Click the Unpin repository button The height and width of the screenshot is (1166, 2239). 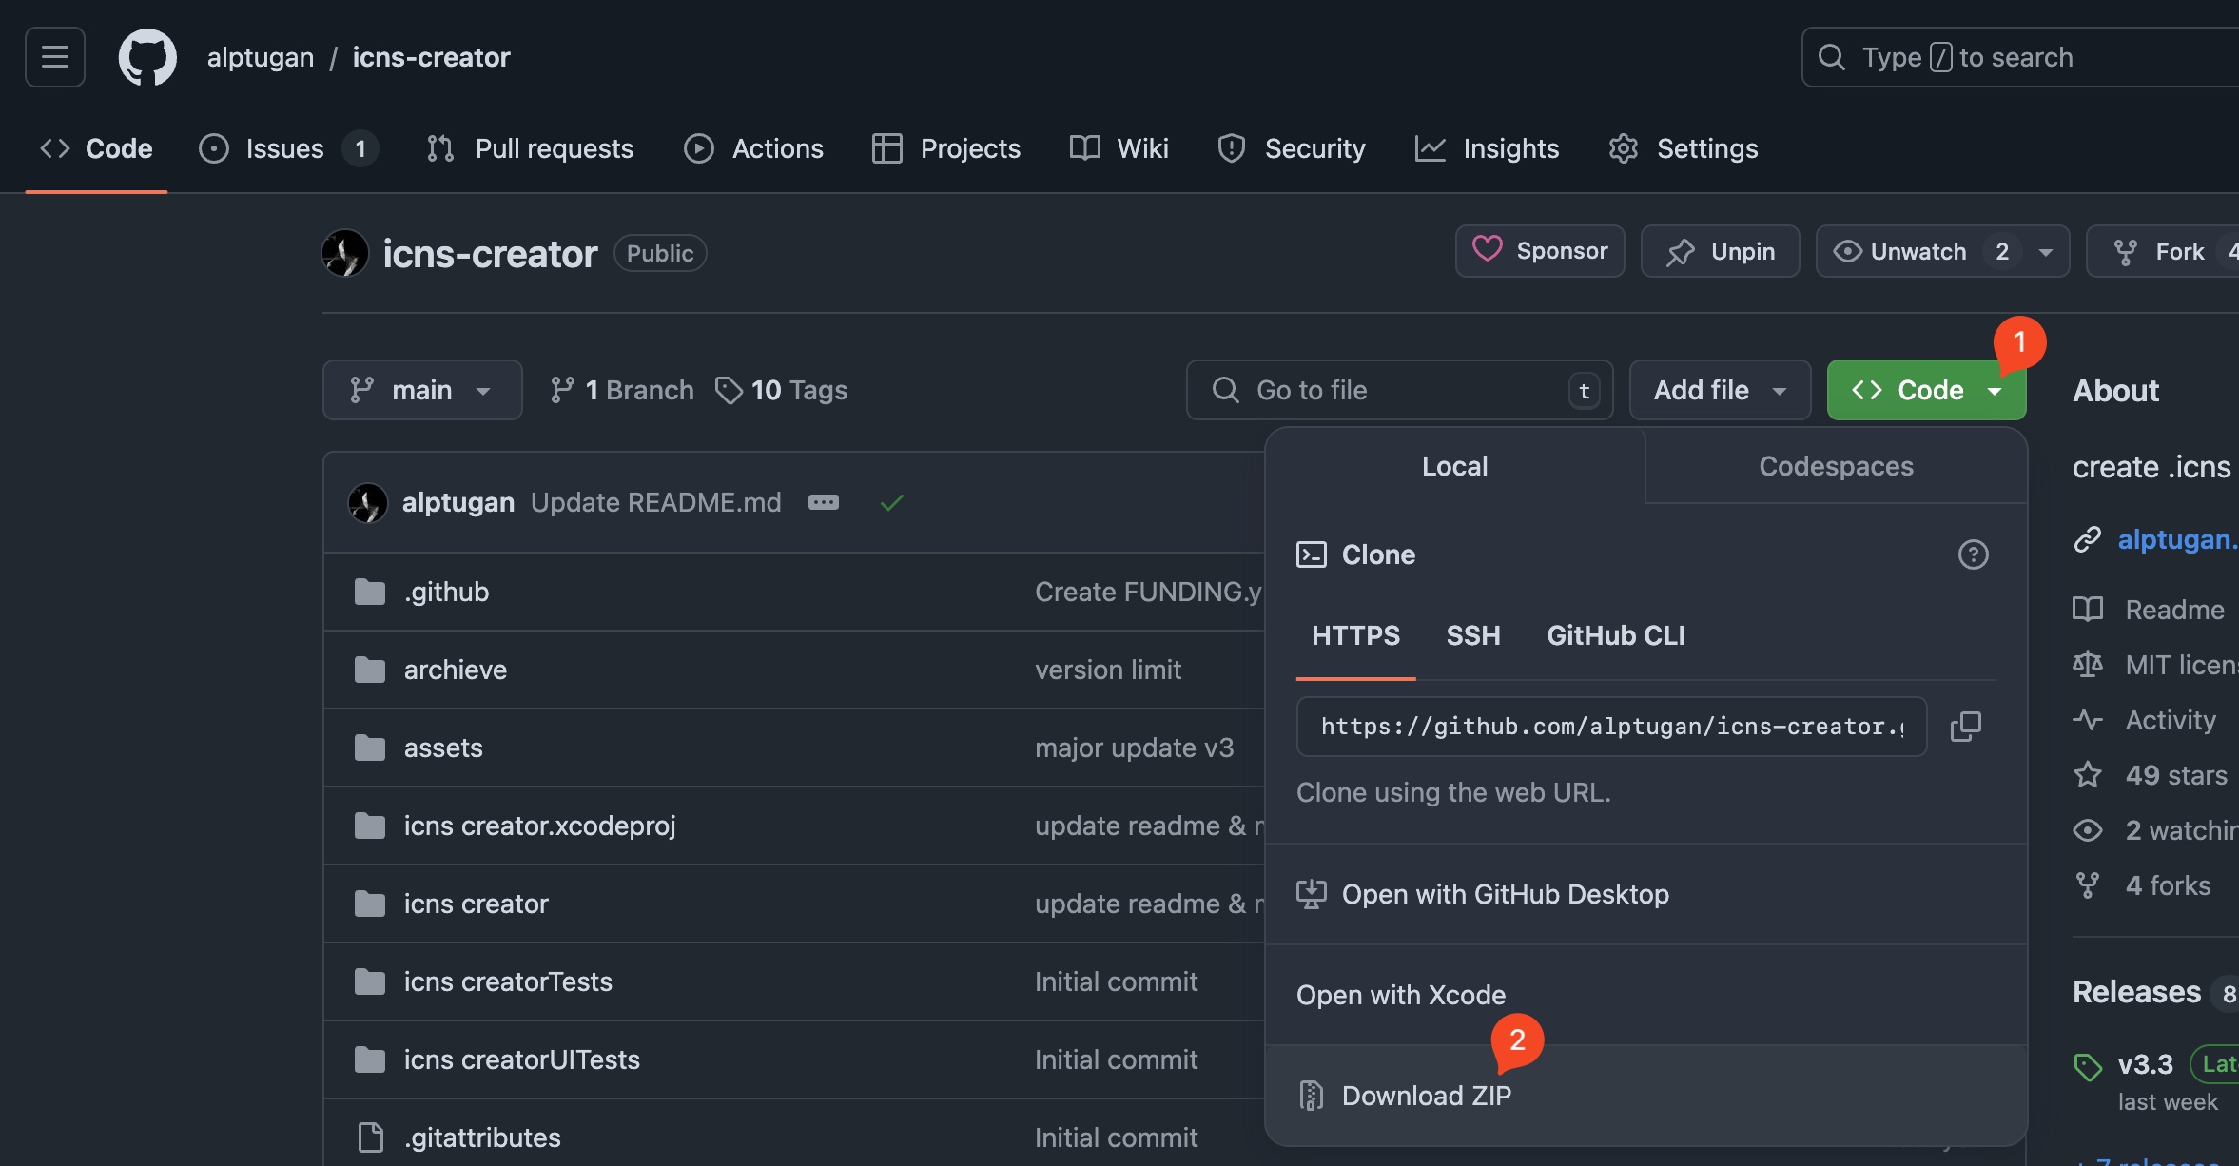1720,251
